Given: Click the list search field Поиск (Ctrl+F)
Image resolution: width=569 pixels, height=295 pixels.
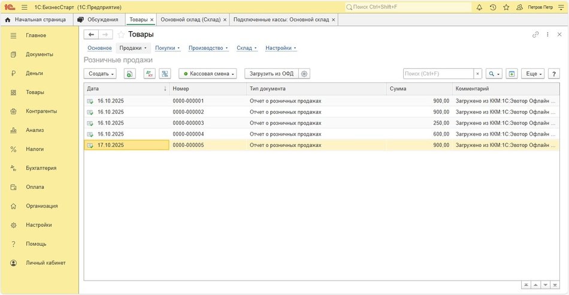Looking at the screenshot, I should point(438,74).
